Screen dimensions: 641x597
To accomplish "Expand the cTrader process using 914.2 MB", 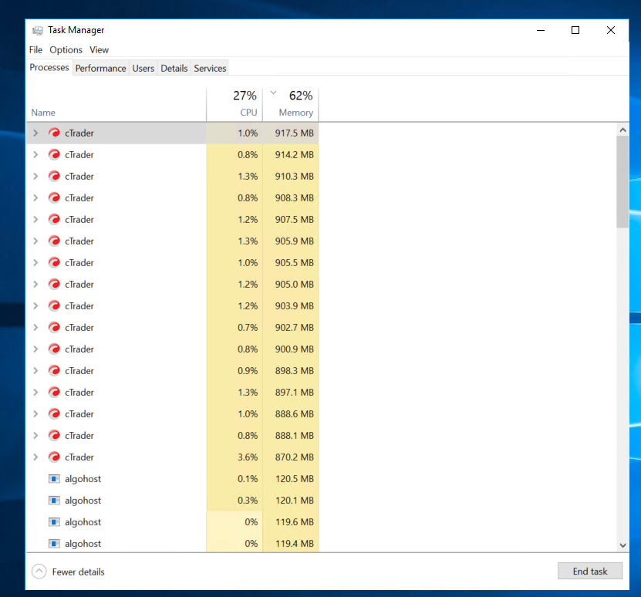I will point(35,154).
